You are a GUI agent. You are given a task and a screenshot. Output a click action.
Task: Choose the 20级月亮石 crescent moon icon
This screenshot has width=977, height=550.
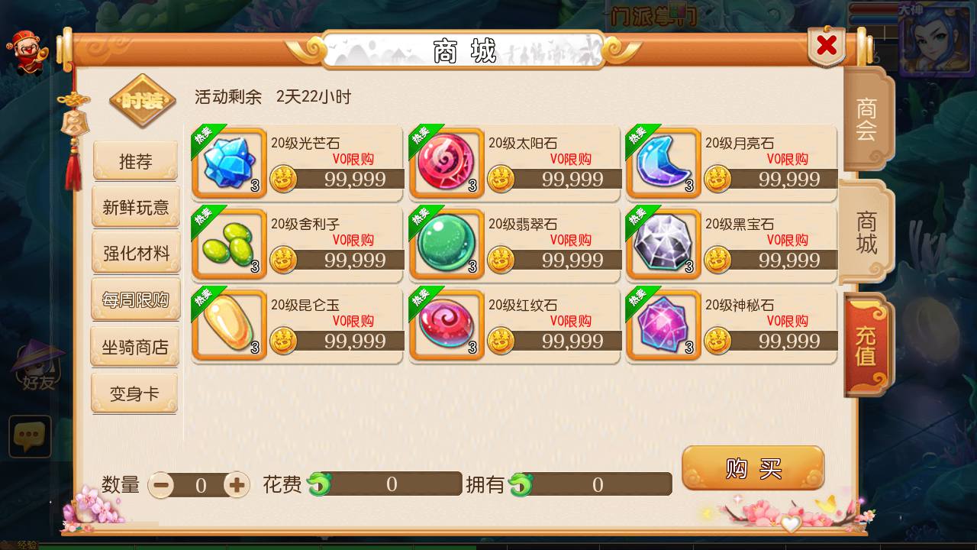pos(663,163)
